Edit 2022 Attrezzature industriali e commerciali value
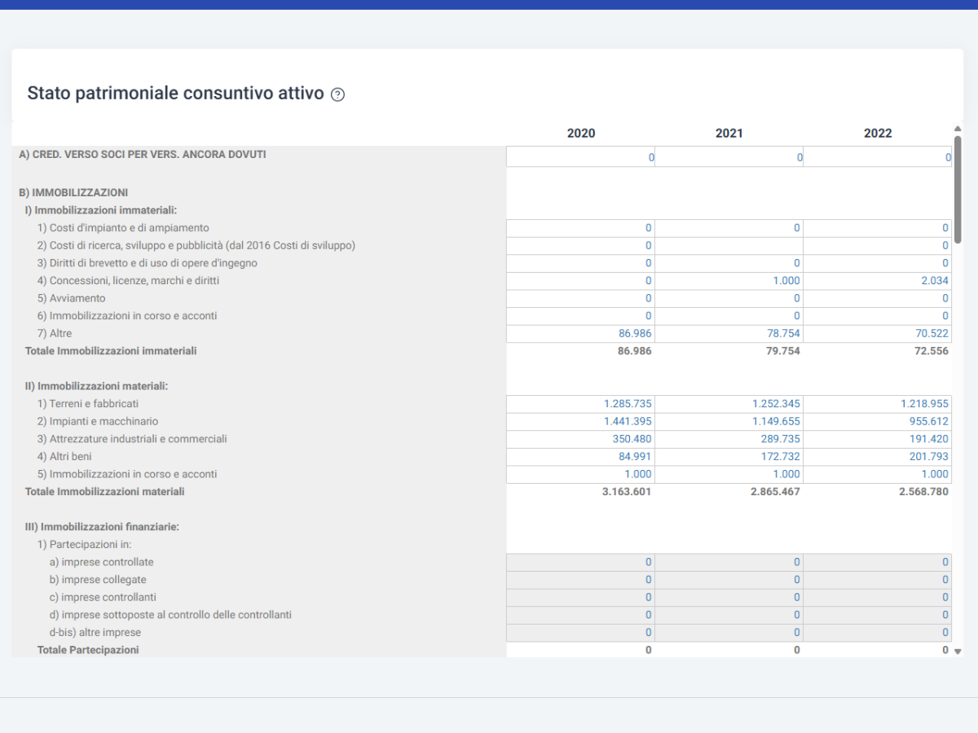 878,439
